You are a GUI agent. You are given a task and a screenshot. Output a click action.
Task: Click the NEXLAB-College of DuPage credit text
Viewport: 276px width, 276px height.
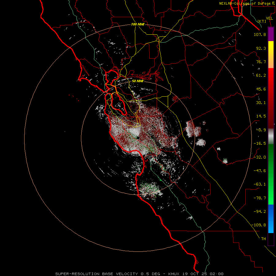(245, 3)
